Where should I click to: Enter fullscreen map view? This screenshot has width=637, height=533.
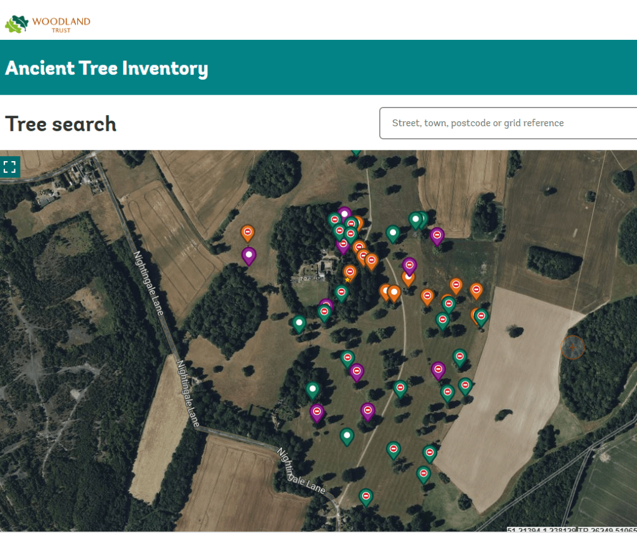(10, 167)
